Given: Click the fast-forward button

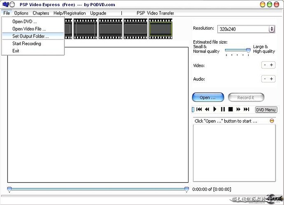Looking at the screenshot, I should (x=238, y=109).
